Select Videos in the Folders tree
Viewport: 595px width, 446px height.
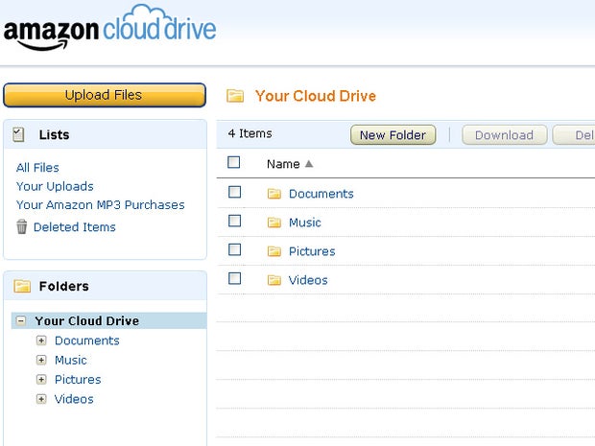pos(74,399)
